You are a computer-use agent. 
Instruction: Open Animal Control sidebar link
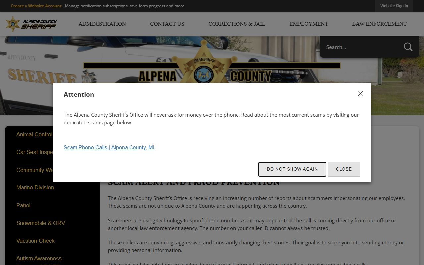click(34, 134)
